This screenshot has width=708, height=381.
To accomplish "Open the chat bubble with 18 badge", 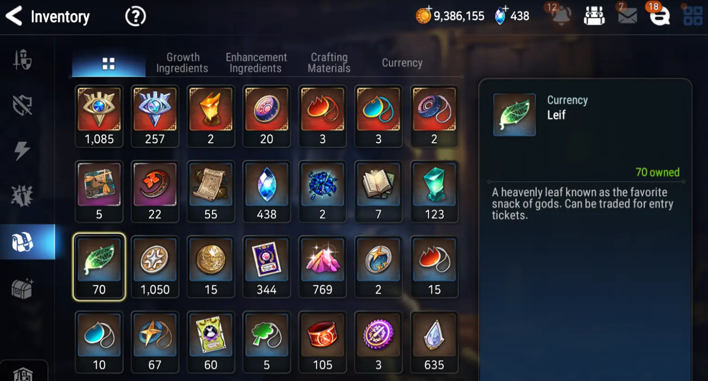I will coord(659,16).
